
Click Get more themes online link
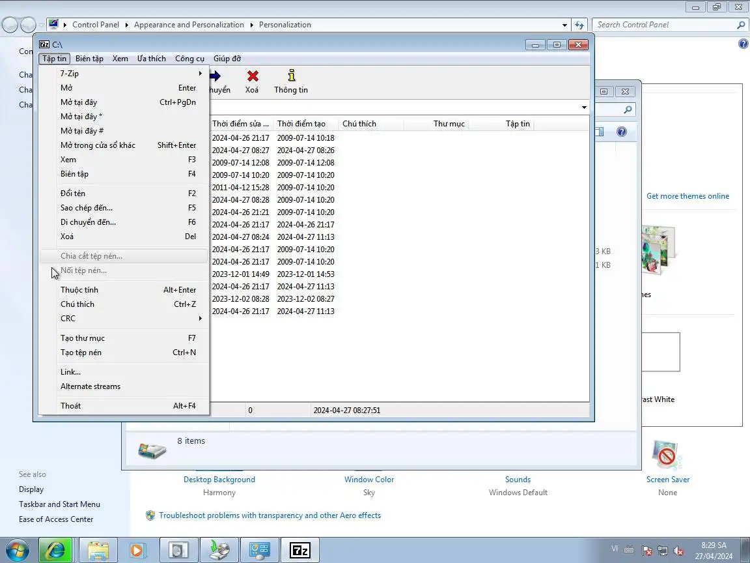[x=687, y=195]
